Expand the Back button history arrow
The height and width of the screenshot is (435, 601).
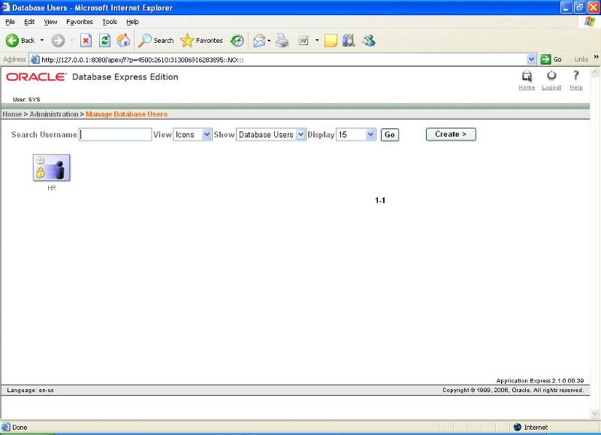pyautogui.click(x=42, y=41)
